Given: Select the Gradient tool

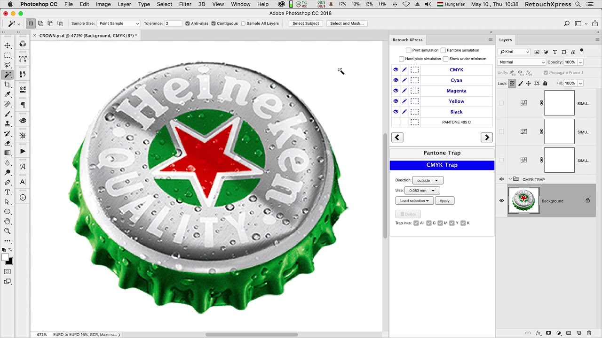Looking at the screenshot, I should (x=8, y=153).
